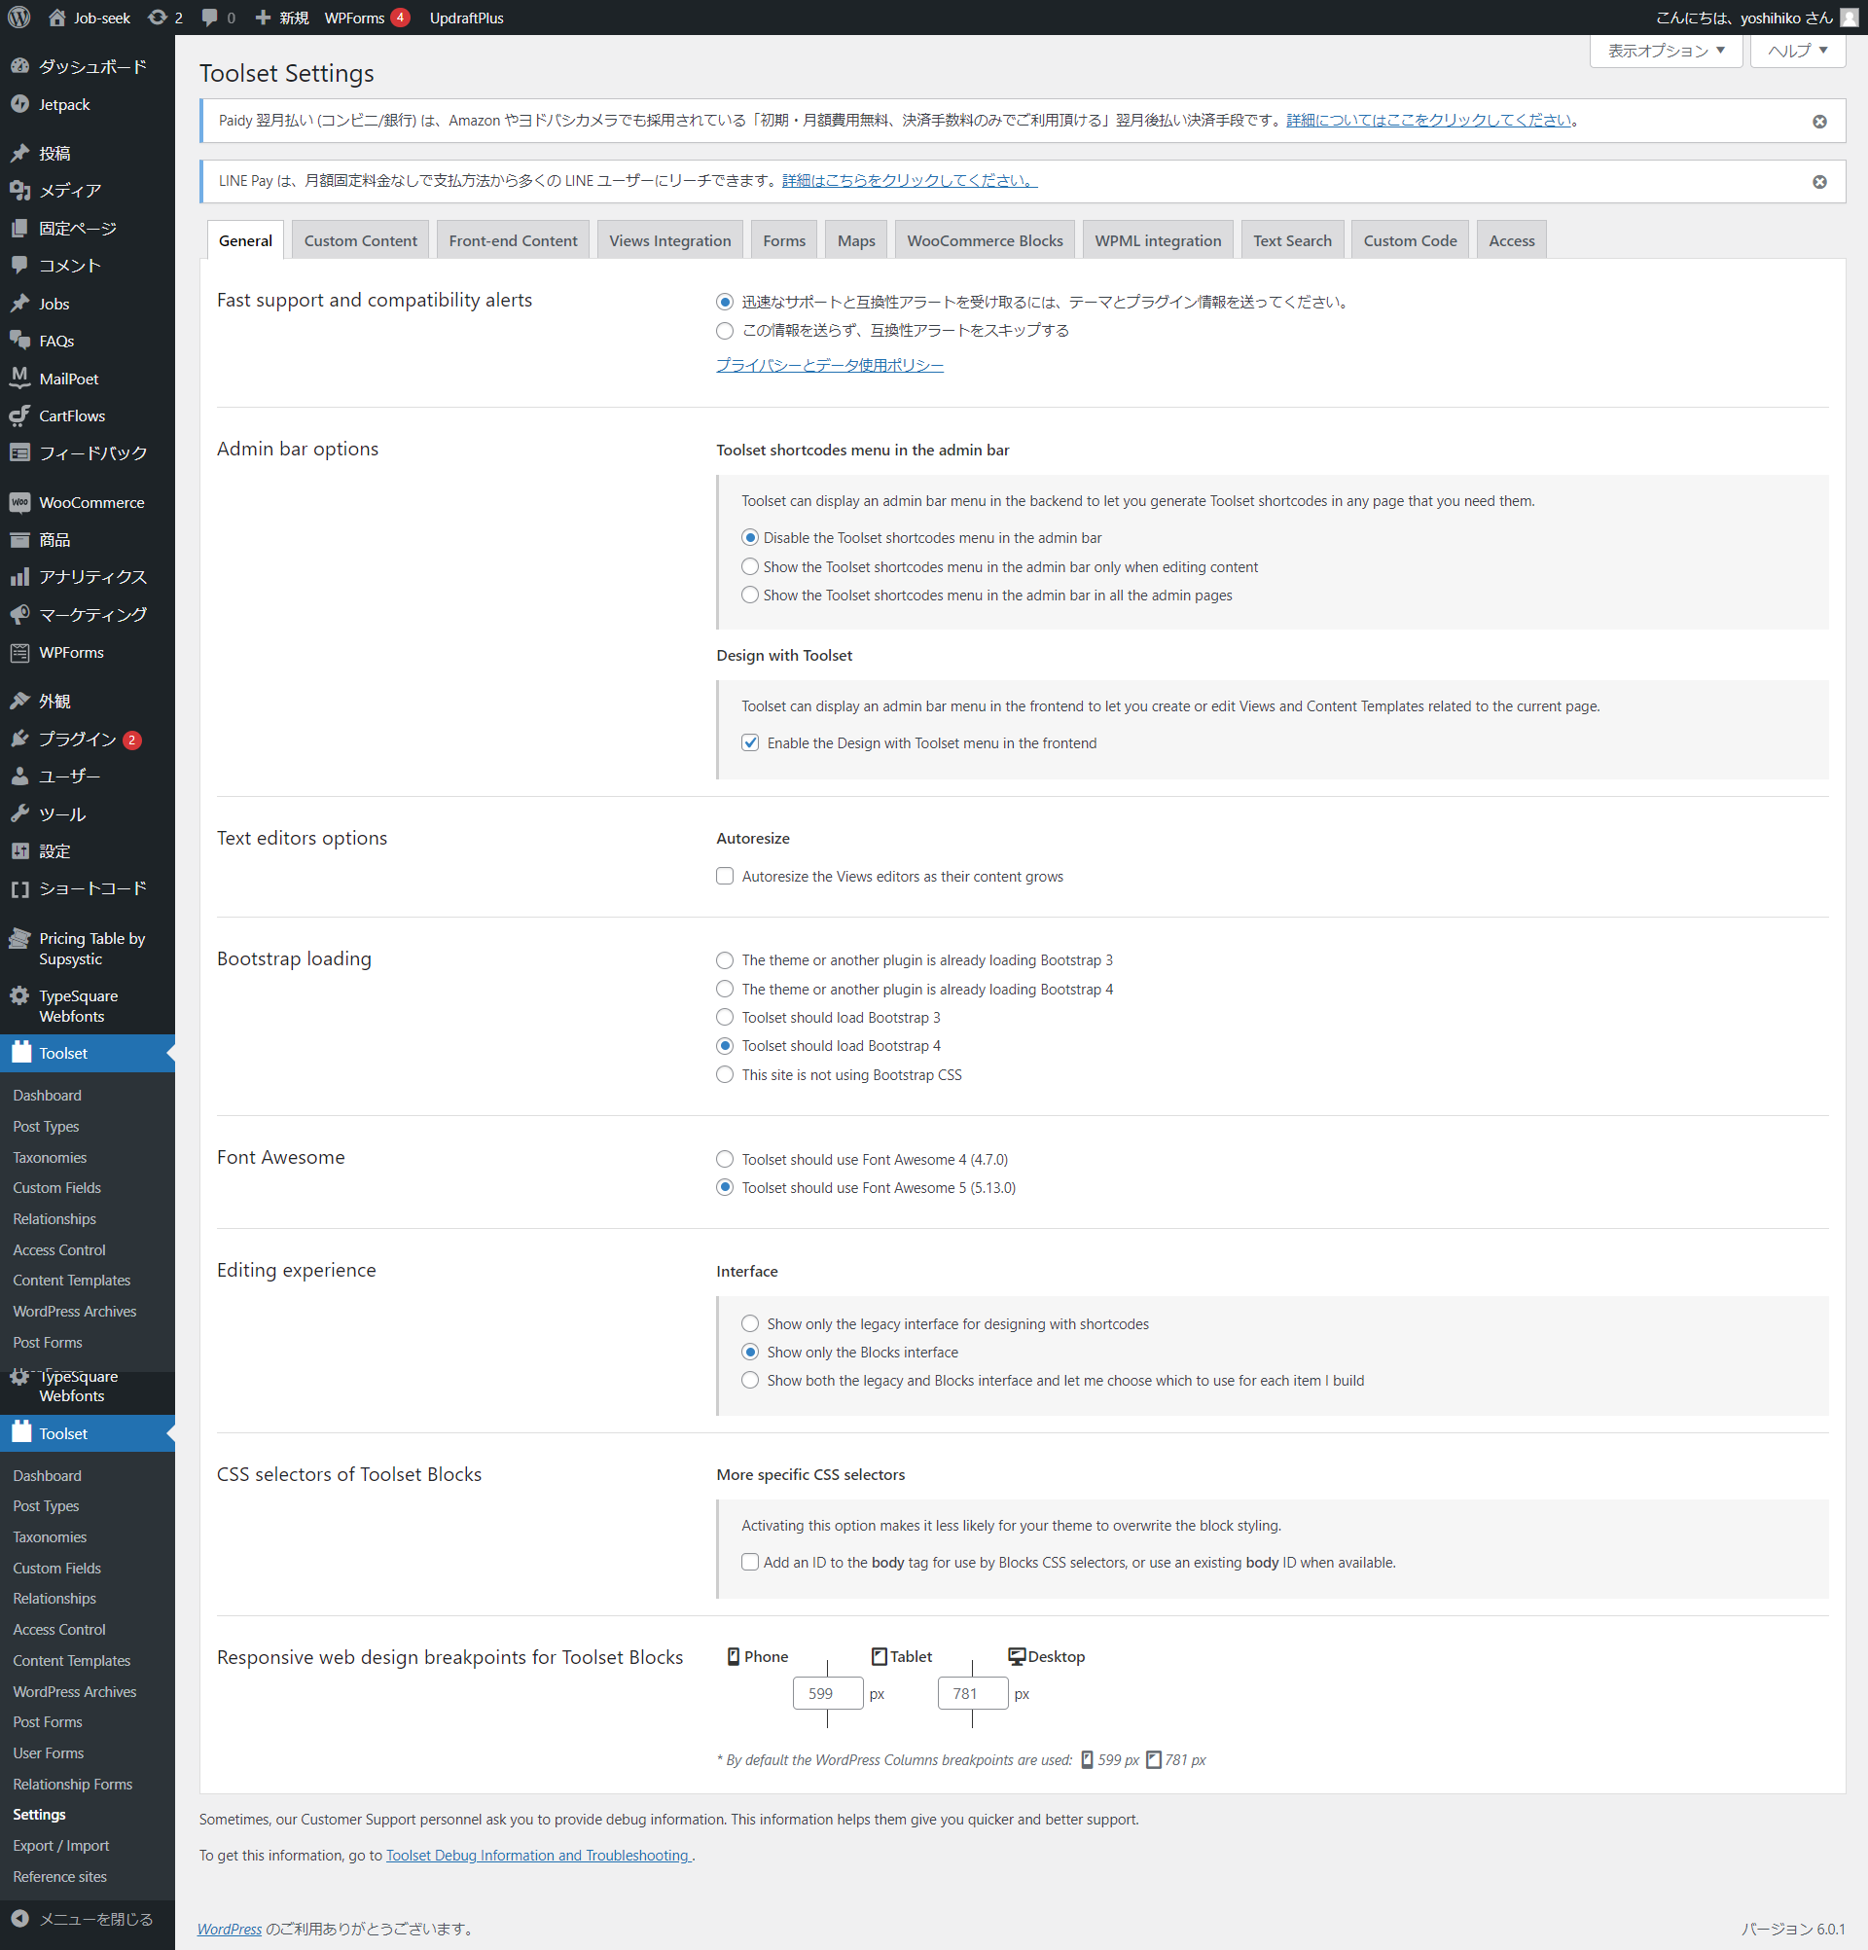Screen dimensions: 1868x1950
Task: Click the WordPress logo in admin bar
Action: pos(19,17)
